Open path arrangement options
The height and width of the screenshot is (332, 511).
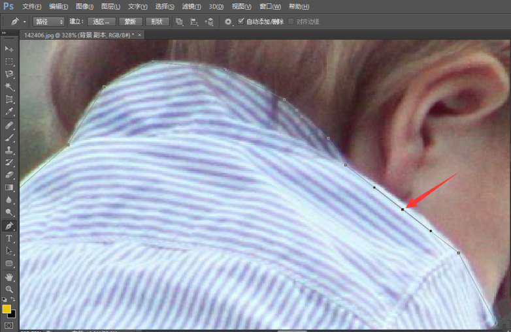[209, 22]
